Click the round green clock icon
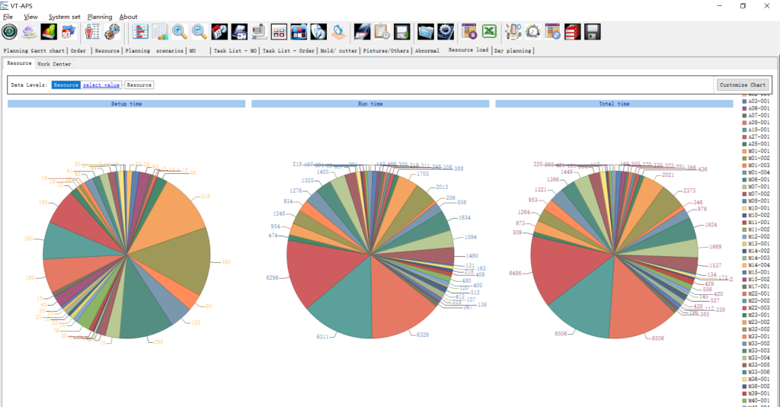This screenshot has width=780, height=407. pos(10,31)
